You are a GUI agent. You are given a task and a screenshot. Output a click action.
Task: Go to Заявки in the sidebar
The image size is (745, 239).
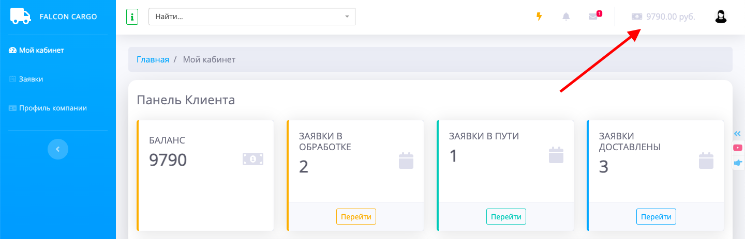[x=31, y=79]
